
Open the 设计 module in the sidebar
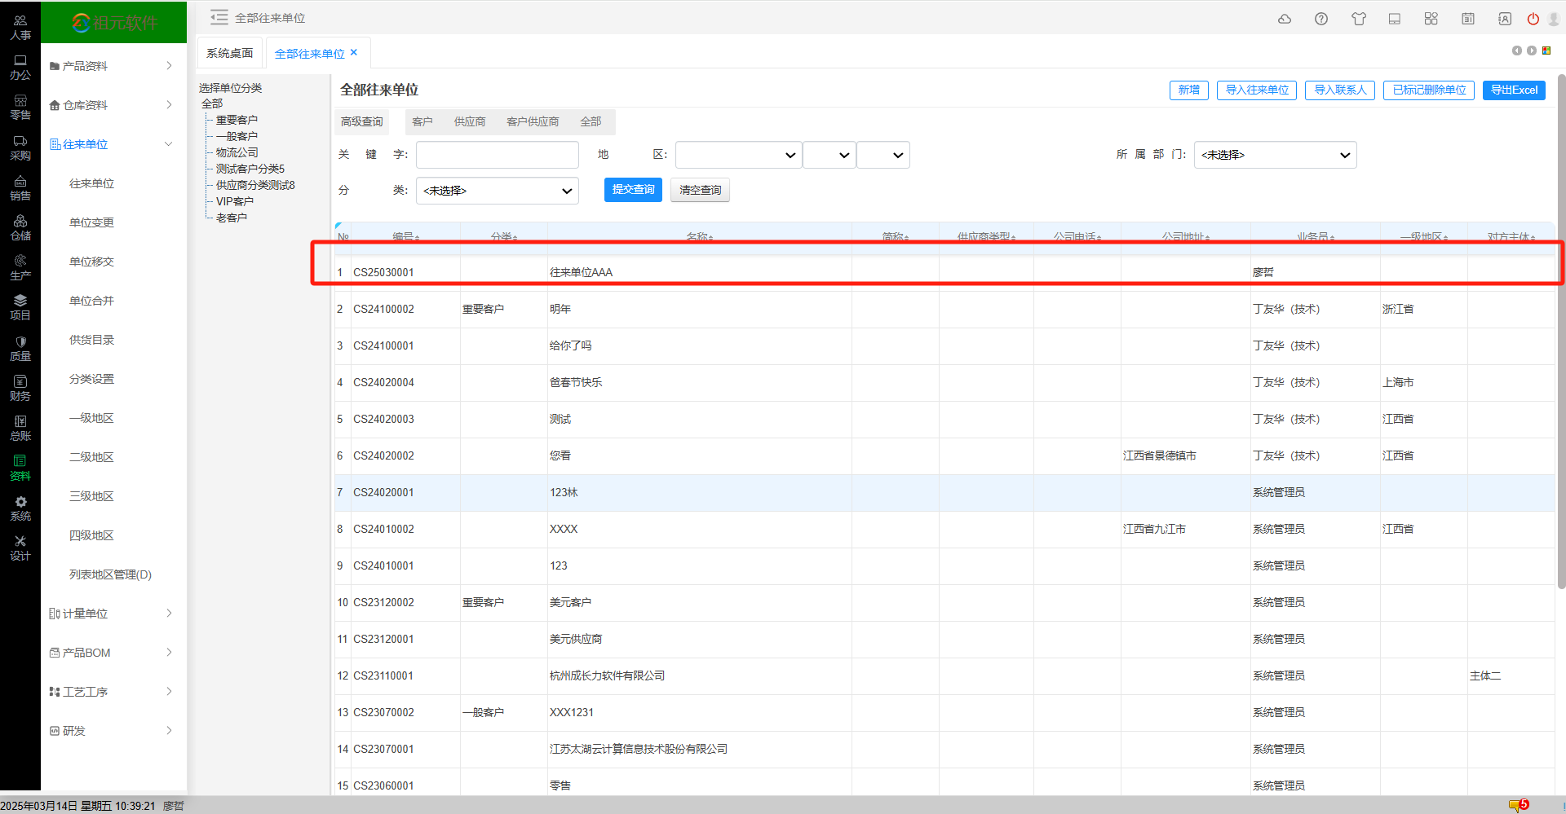(20, 548)
